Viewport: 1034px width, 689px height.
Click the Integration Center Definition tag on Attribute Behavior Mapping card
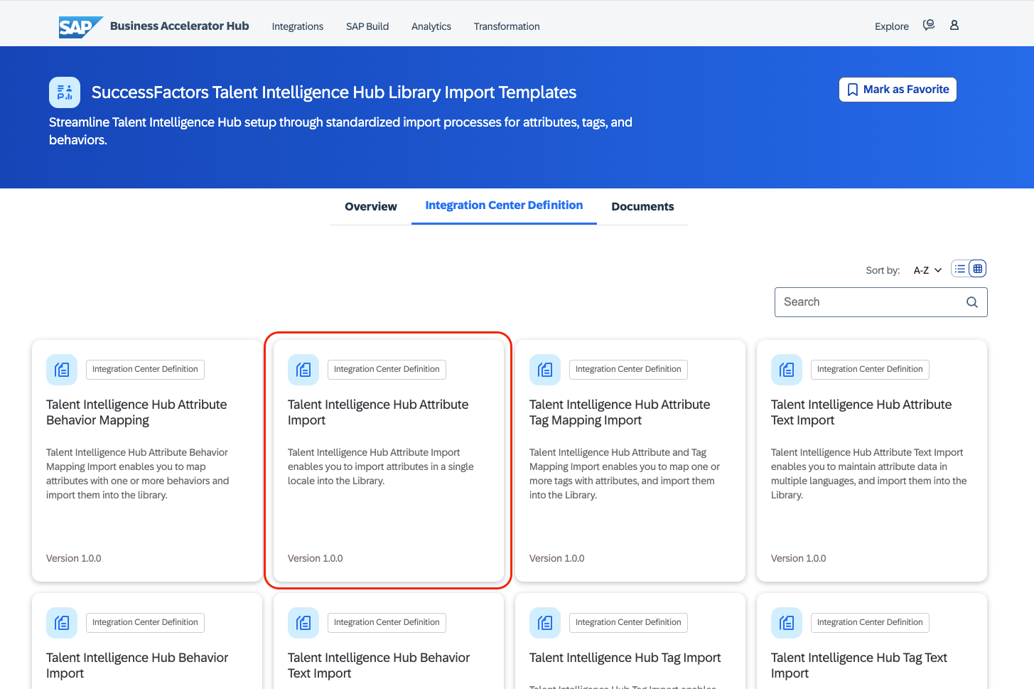pyautogui.click(x=145, y=370)
